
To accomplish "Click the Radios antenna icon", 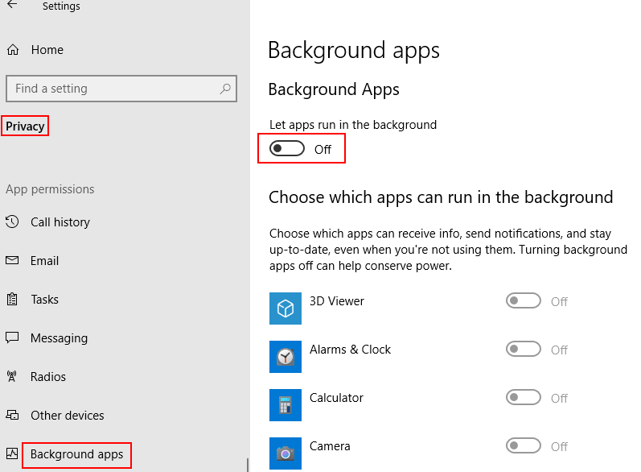I will click(12, 376).
